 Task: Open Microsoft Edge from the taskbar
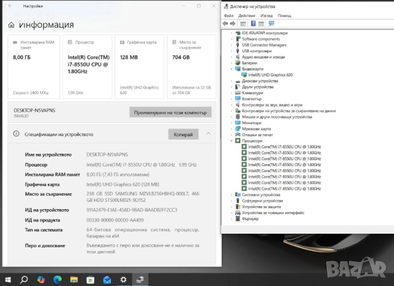tap(57, 279)
